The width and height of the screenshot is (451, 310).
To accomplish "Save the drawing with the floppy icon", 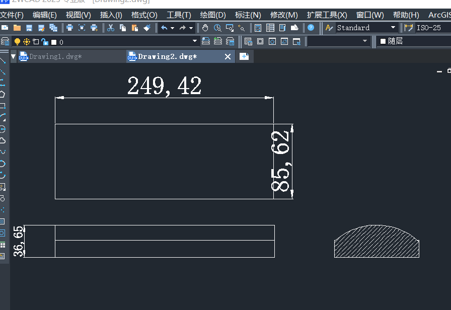I will point(29,28).
